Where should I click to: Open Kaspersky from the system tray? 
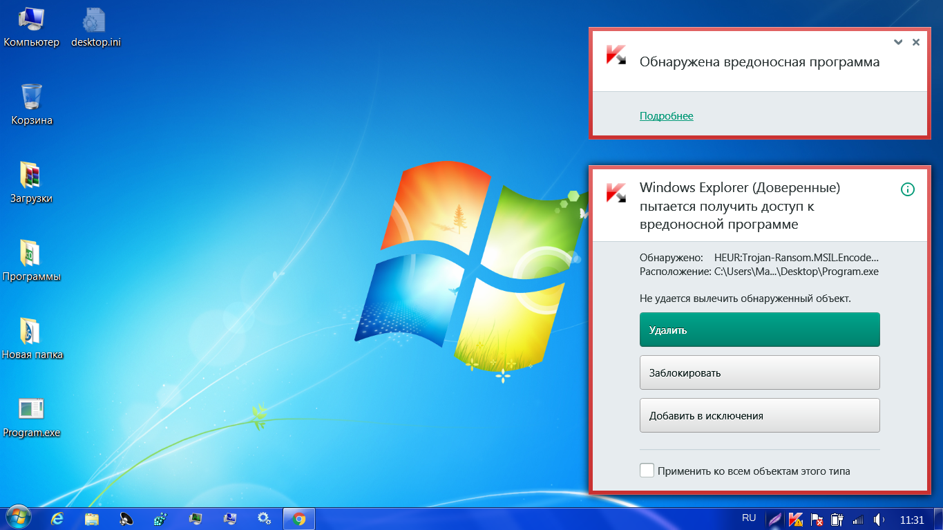pyautogui.click(x=796, y=519)
